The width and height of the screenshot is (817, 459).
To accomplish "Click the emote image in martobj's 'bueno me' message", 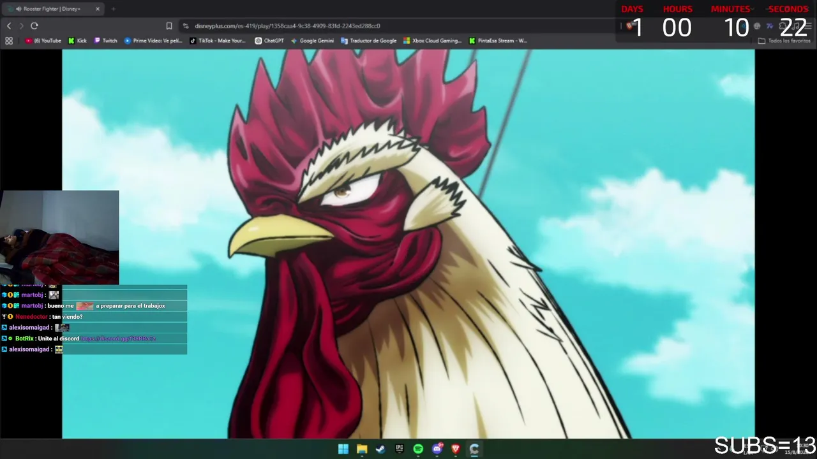I will [x=85, y=306].
